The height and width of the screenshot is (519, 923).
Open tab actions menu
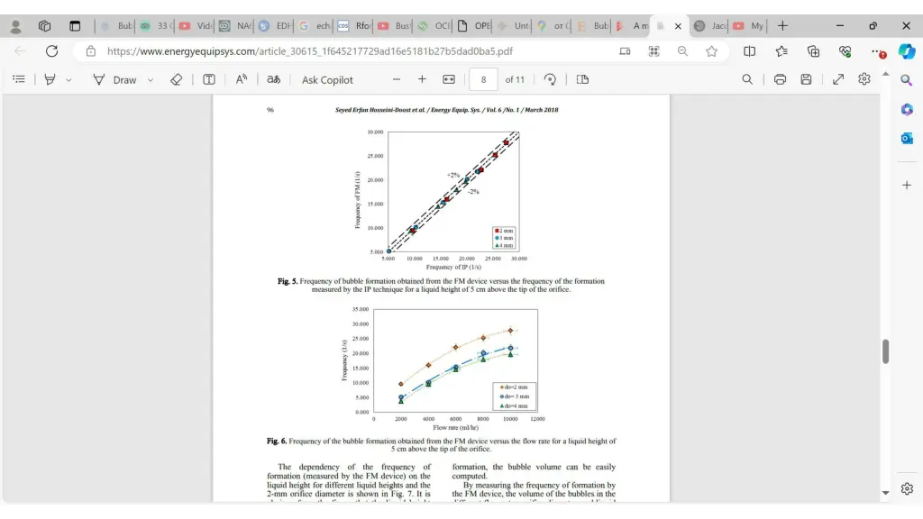click(75, 26)
